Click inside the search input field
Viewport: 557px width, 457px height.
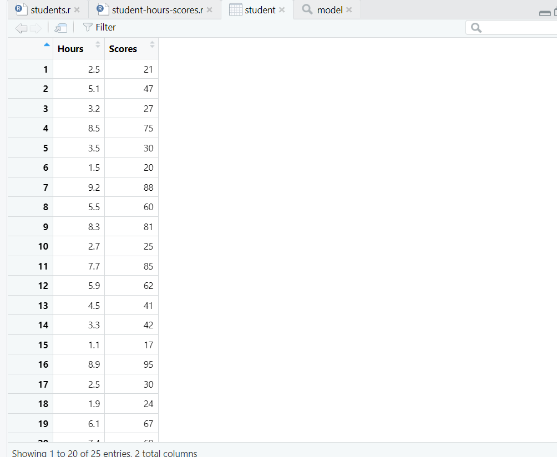(x=516, y=27)
